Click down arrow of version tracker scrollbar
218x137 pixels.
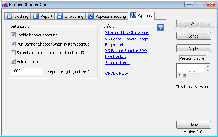click(x=207, y=70)
